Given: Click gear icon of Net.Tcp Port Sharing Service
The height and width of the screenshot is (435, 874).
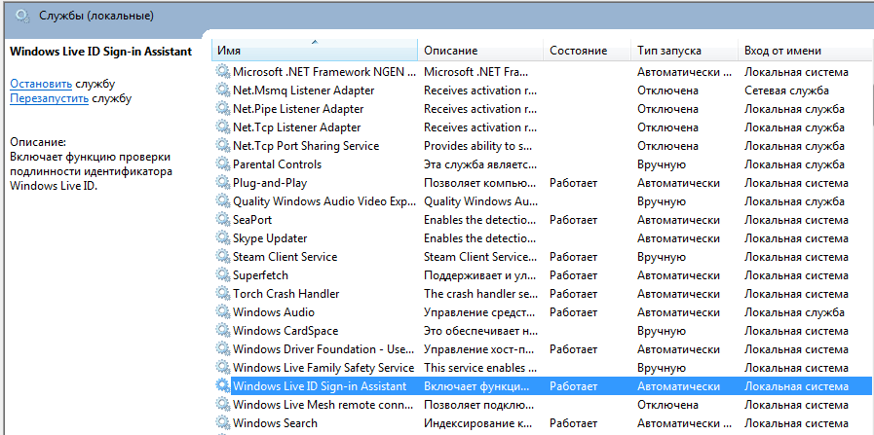Looking at the screenshot, I should pyautogui.click(x=223, y=146).
